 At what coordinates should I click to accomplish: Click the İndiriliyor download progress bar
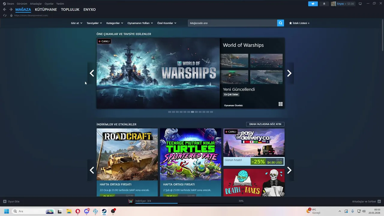tap(189, 203)
